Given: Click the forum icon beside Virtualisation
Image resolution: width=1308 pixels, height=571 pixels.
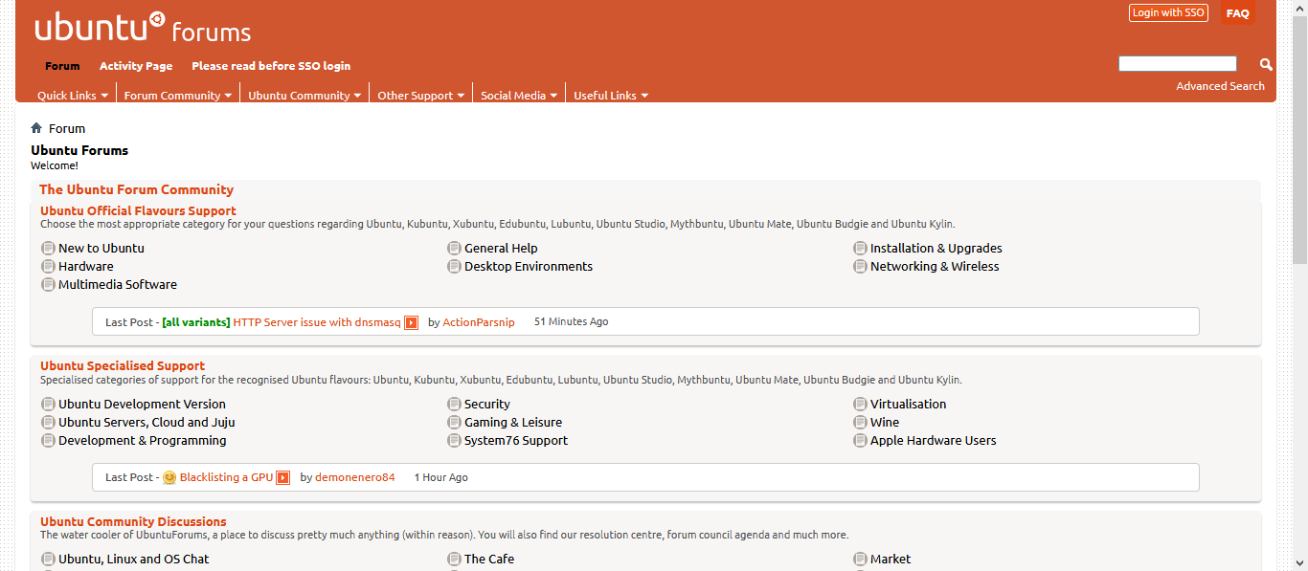Looking at the screenshot, I should pos(861,405).
